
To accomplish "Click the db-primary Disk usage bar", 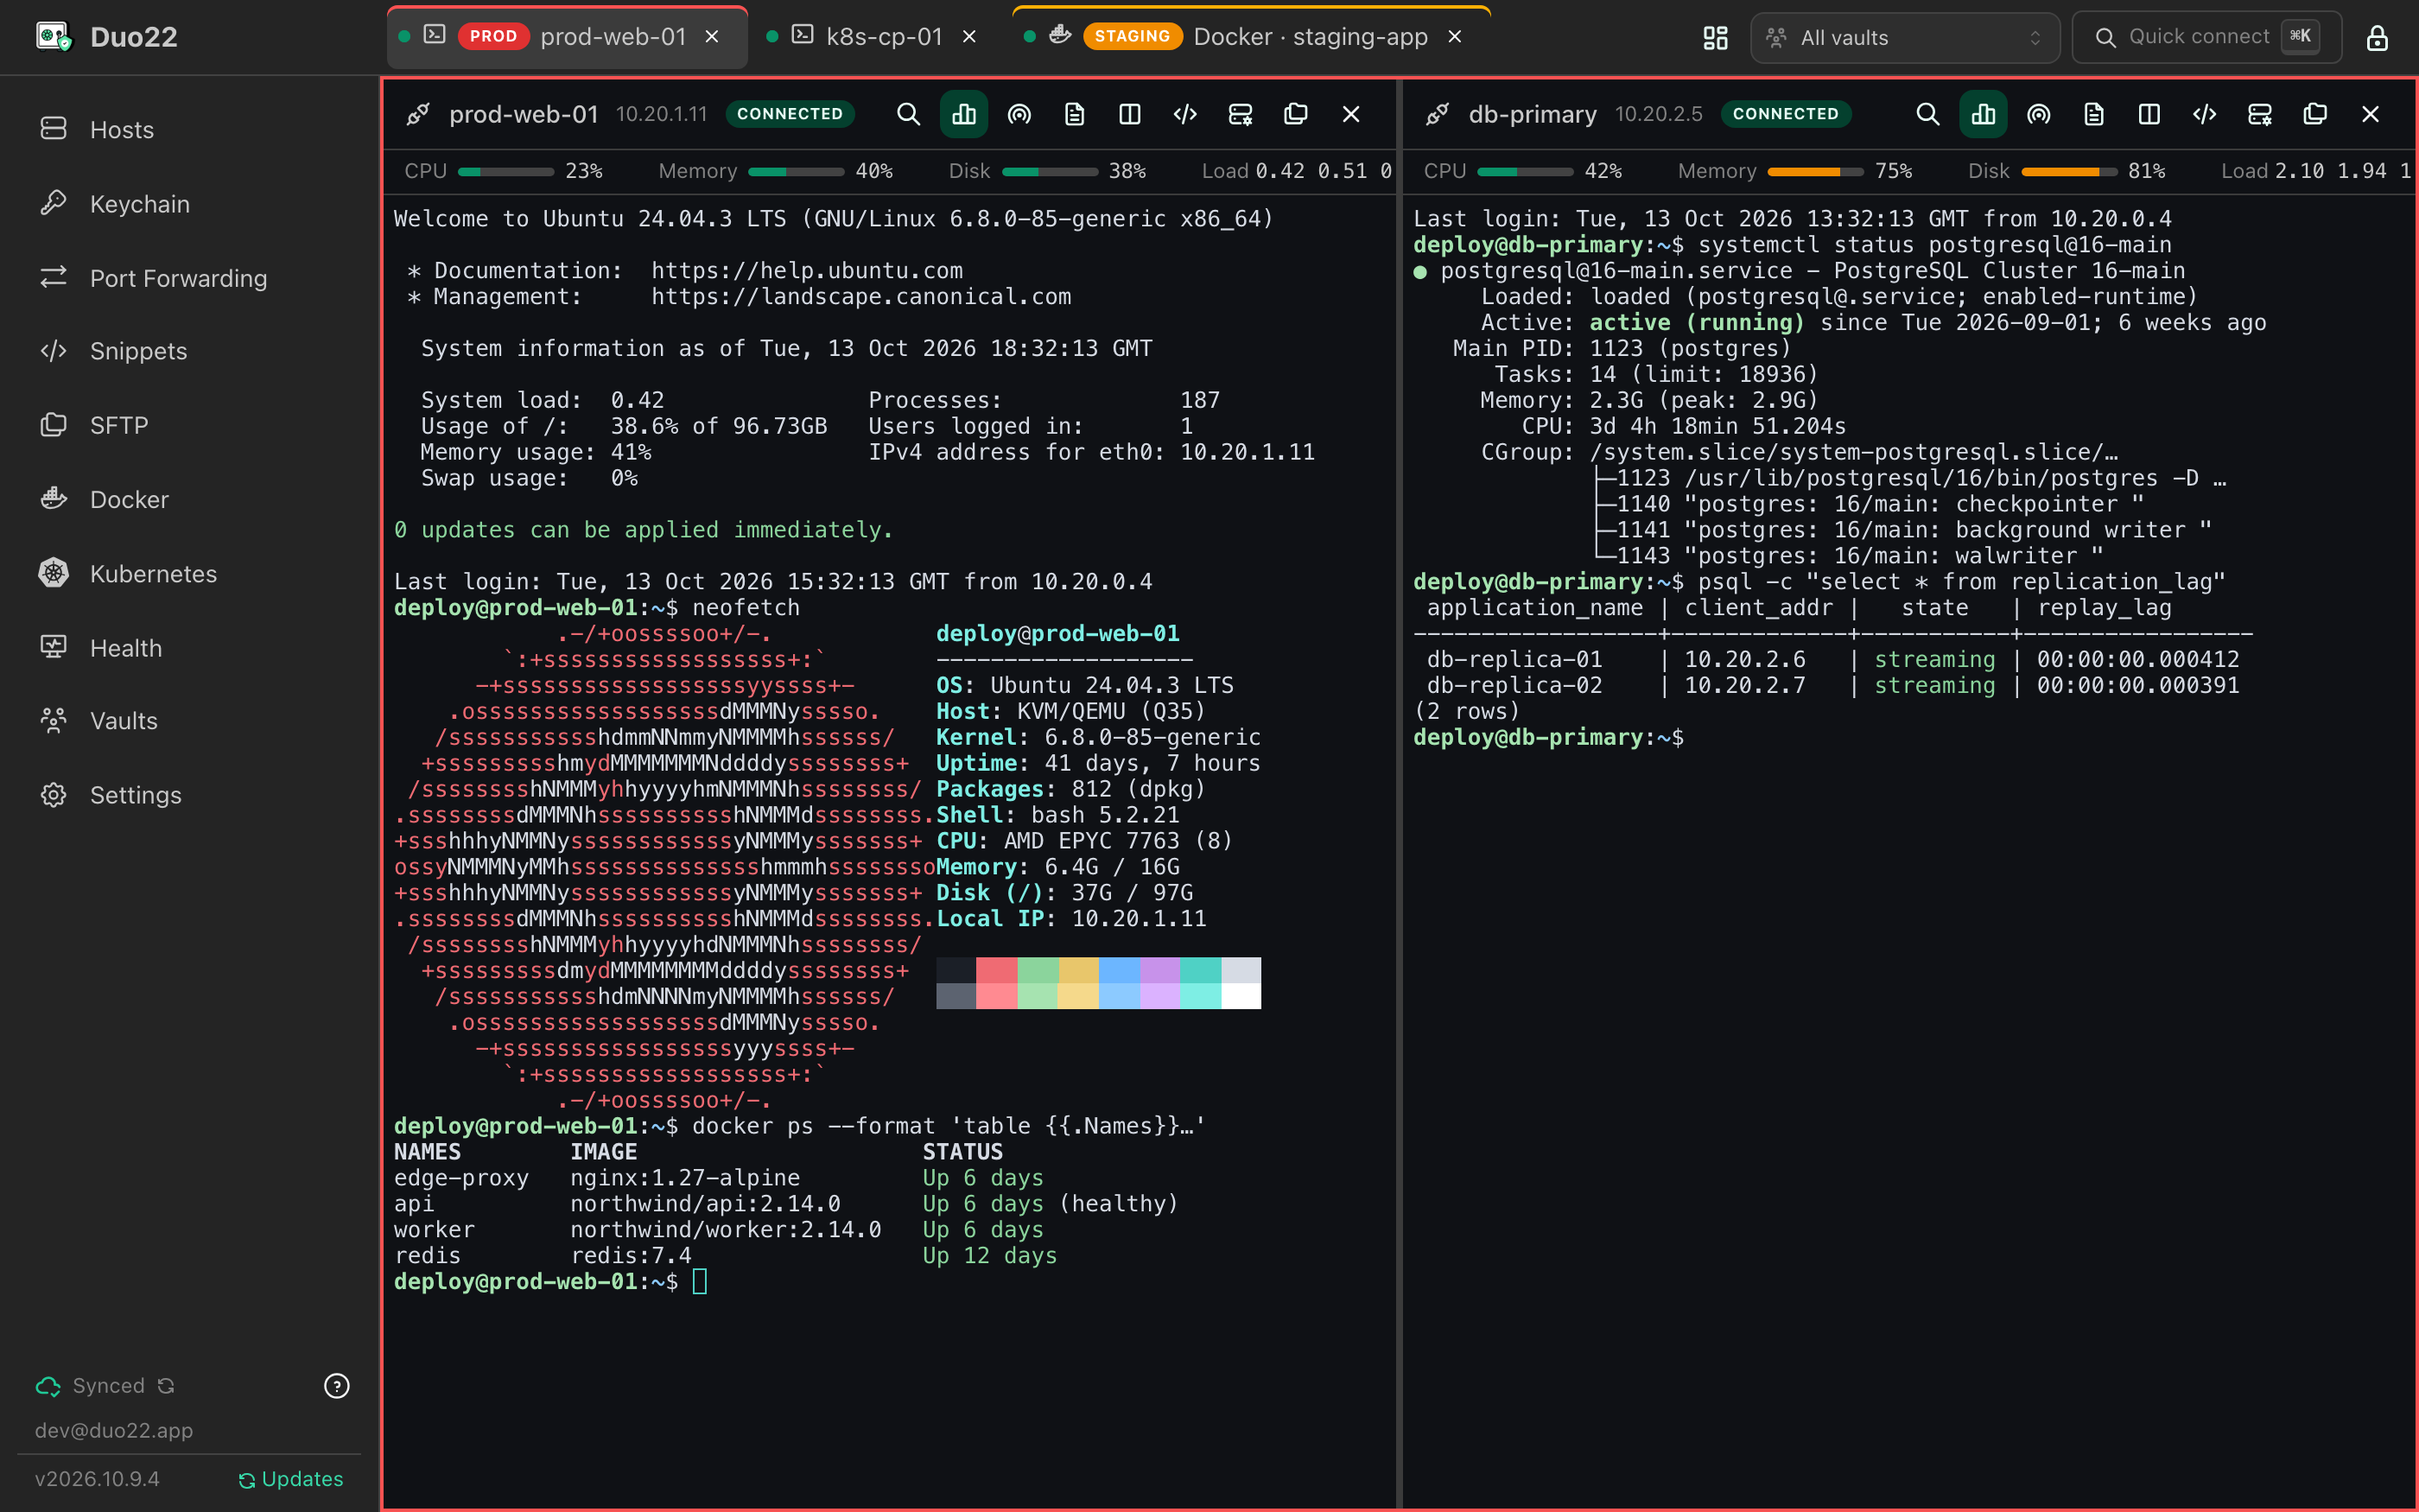I will click(2069, 172).
